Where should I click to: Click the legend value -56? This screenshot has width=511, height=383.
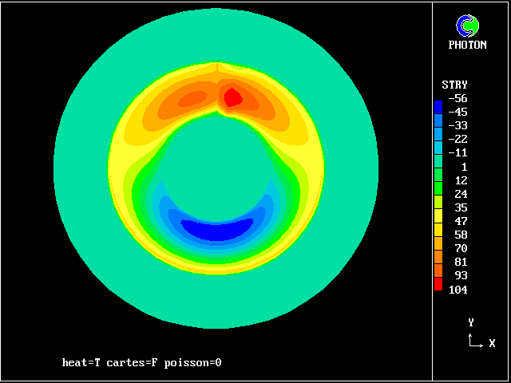[x=458, y=98]
